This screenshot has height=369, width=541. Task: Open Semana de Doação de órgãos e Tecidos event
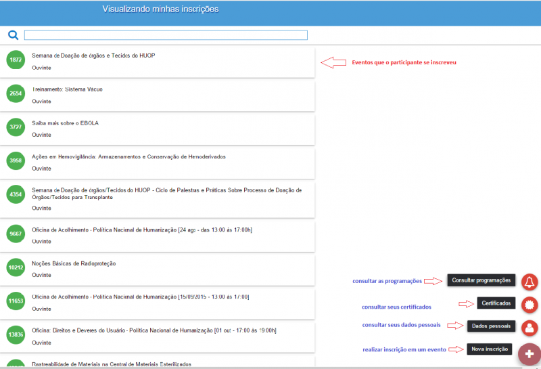click(x=93, y=56)
